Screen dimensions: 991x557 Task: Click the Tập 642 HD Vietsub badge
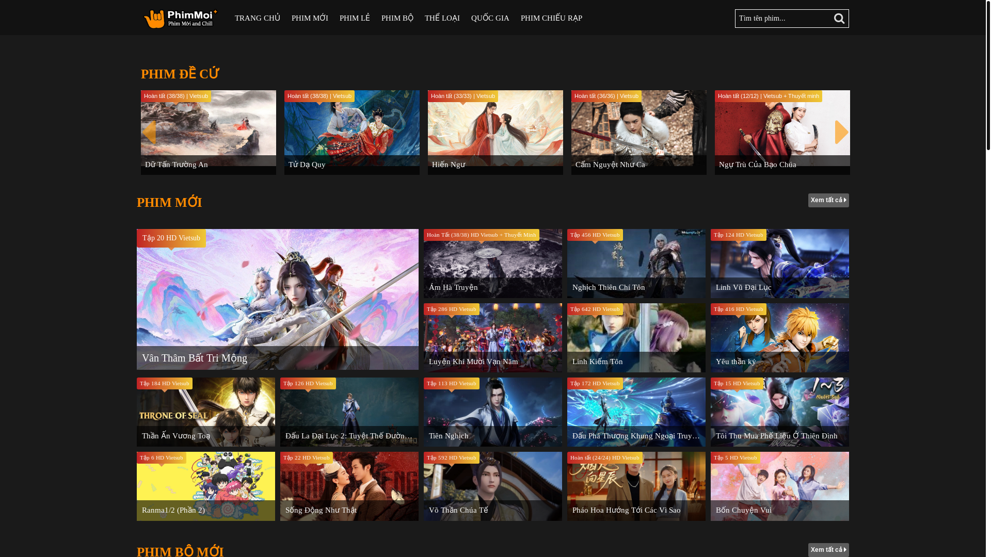tap(595, 309)
